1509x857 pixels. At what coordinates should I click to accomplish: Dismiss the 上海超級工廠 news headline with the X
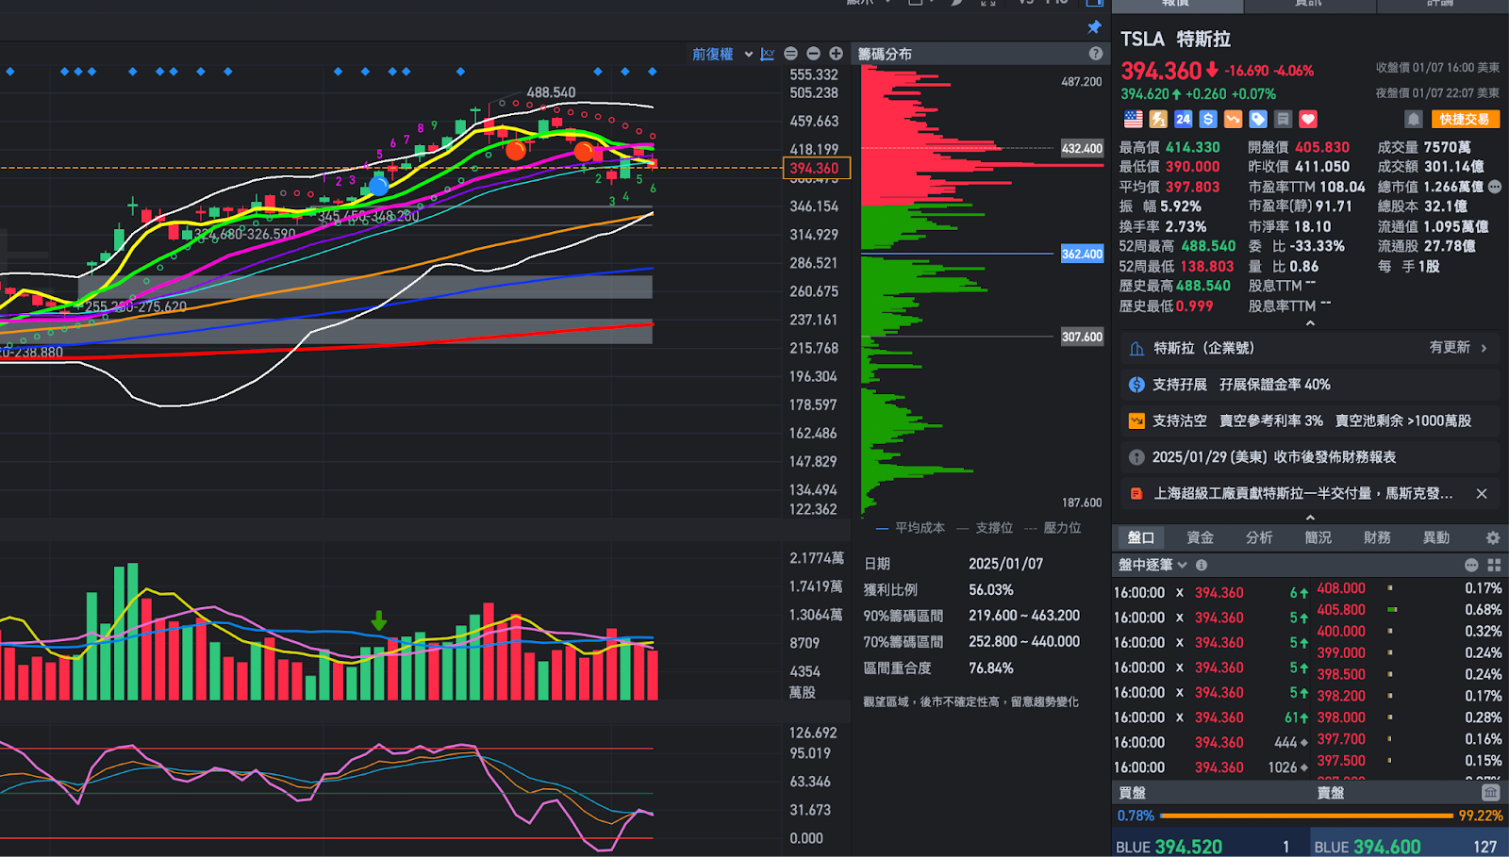click(1482, 493)
